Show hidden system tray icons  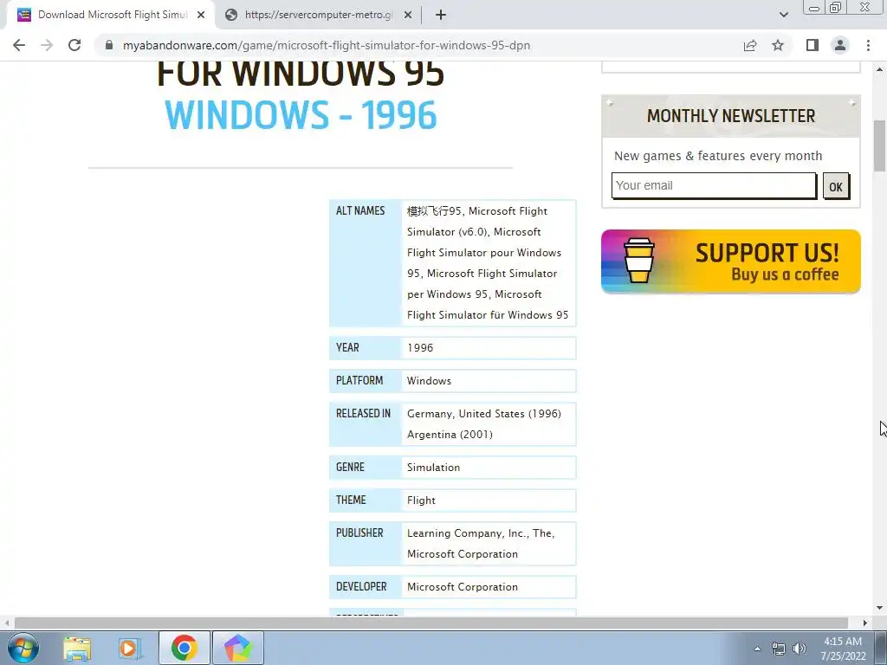point(757,649)
